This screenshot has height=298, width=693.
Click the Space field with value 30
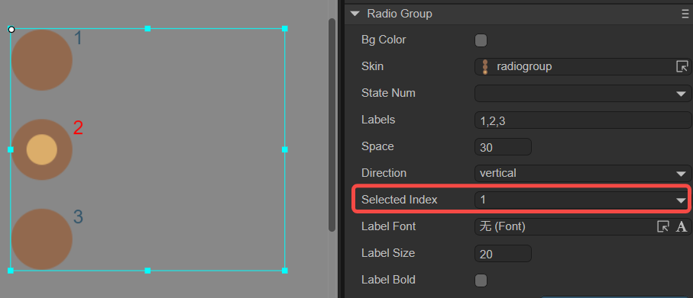(503, 147)
